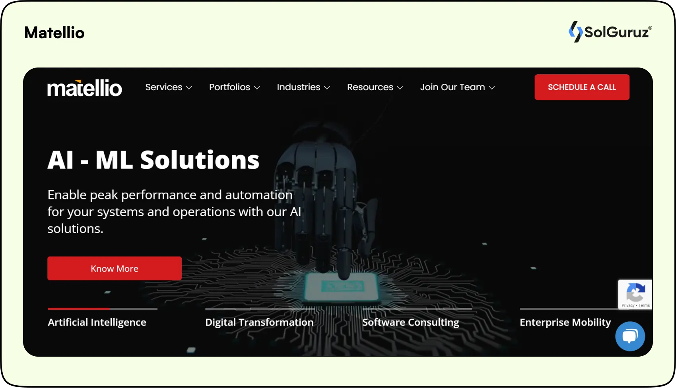
Task: Open the Services menu item
Action: (x=163, y=87)
